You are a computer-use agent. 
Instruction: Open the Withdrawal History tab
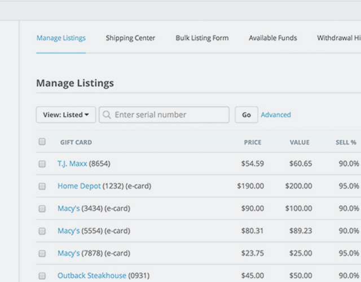coord(339,38)
